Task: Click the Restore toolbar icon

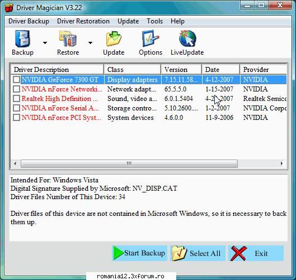Action: pyautogui.click(x=68, y=38)
